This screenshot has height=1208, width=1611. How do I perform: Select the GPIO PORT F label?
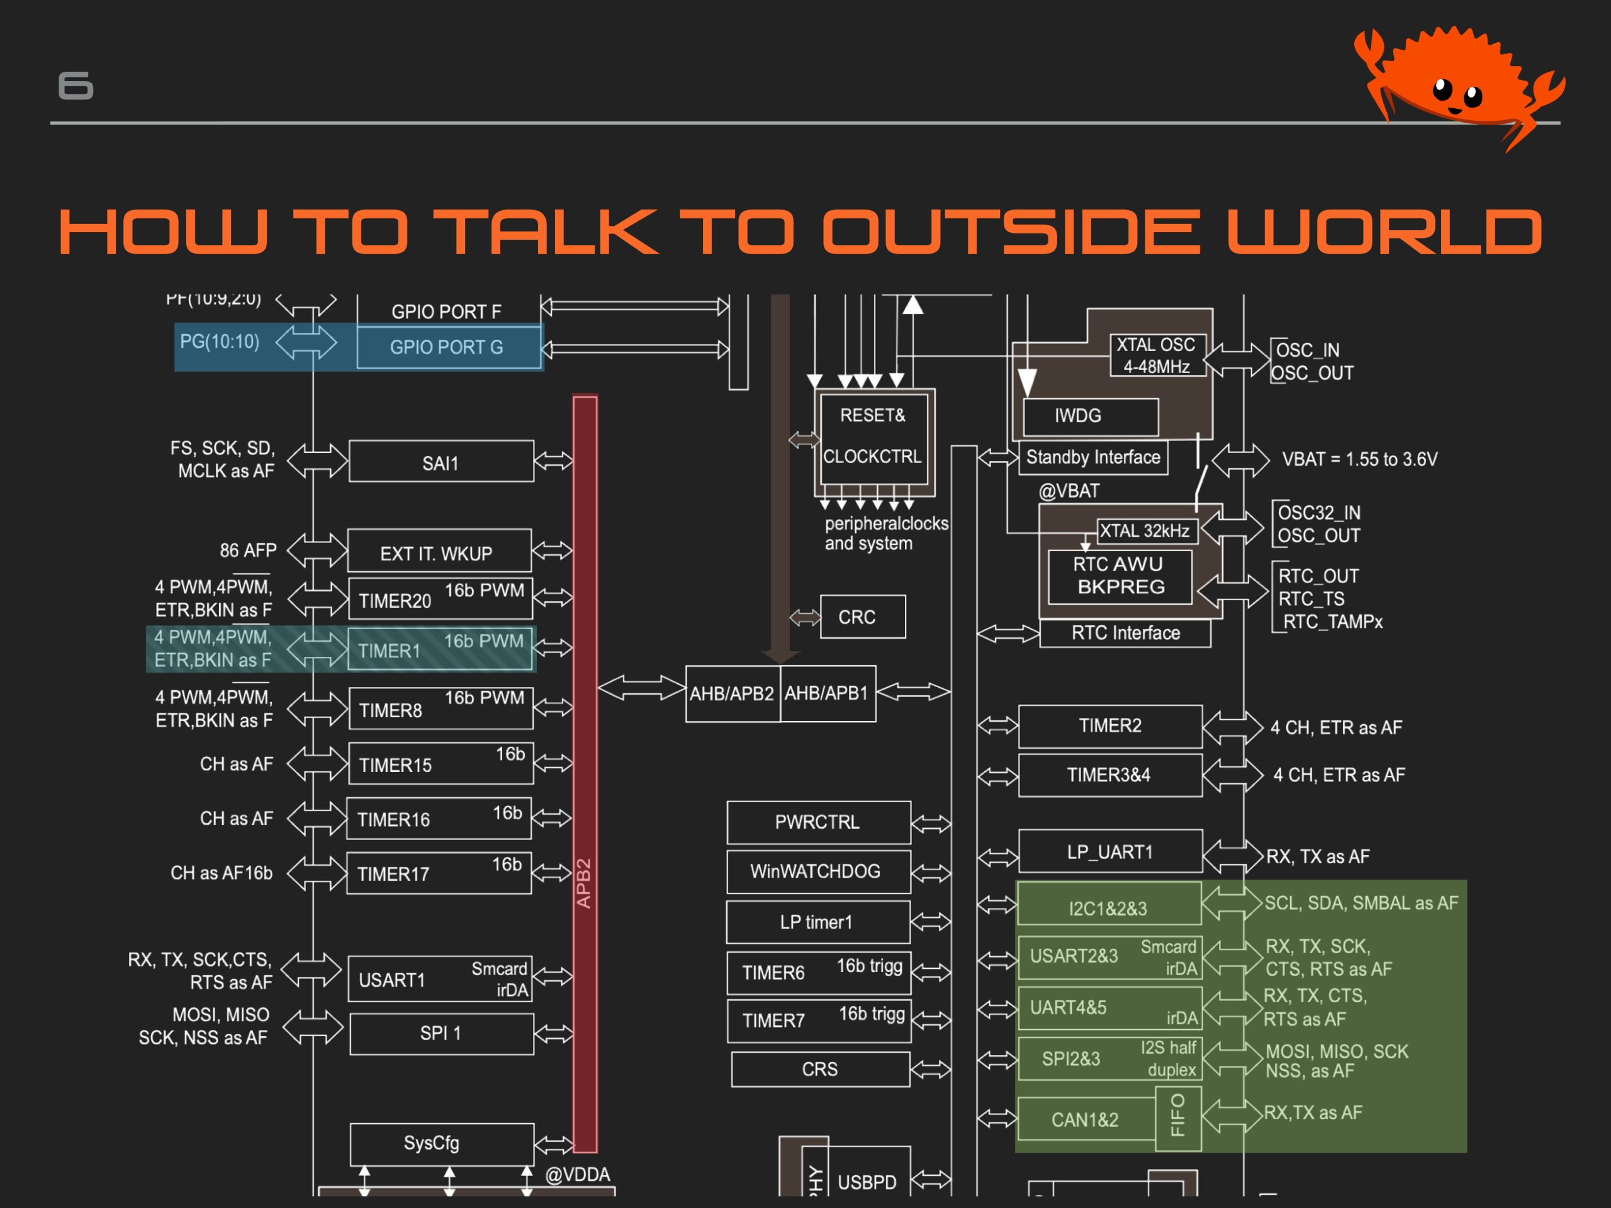click(x=446, y=311)
